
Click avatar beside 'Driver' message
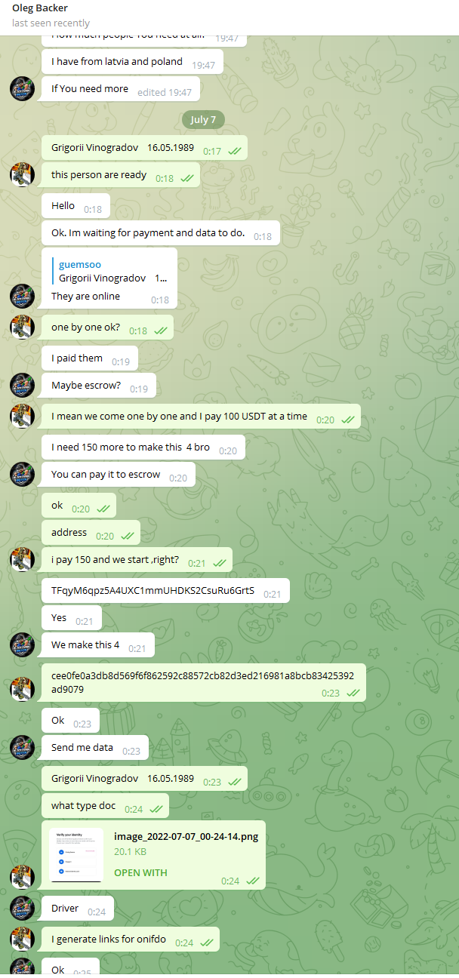click(22, 909)
